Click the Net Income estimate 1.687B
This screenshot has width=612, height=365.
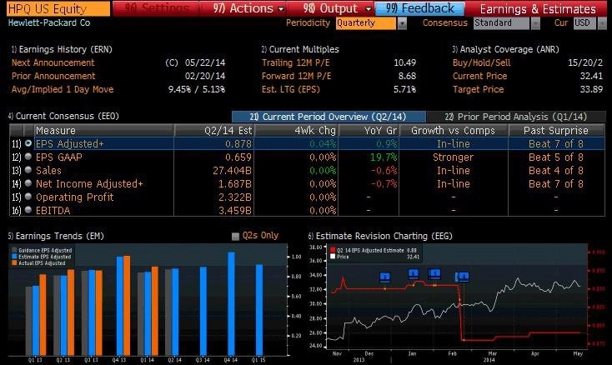235,183
